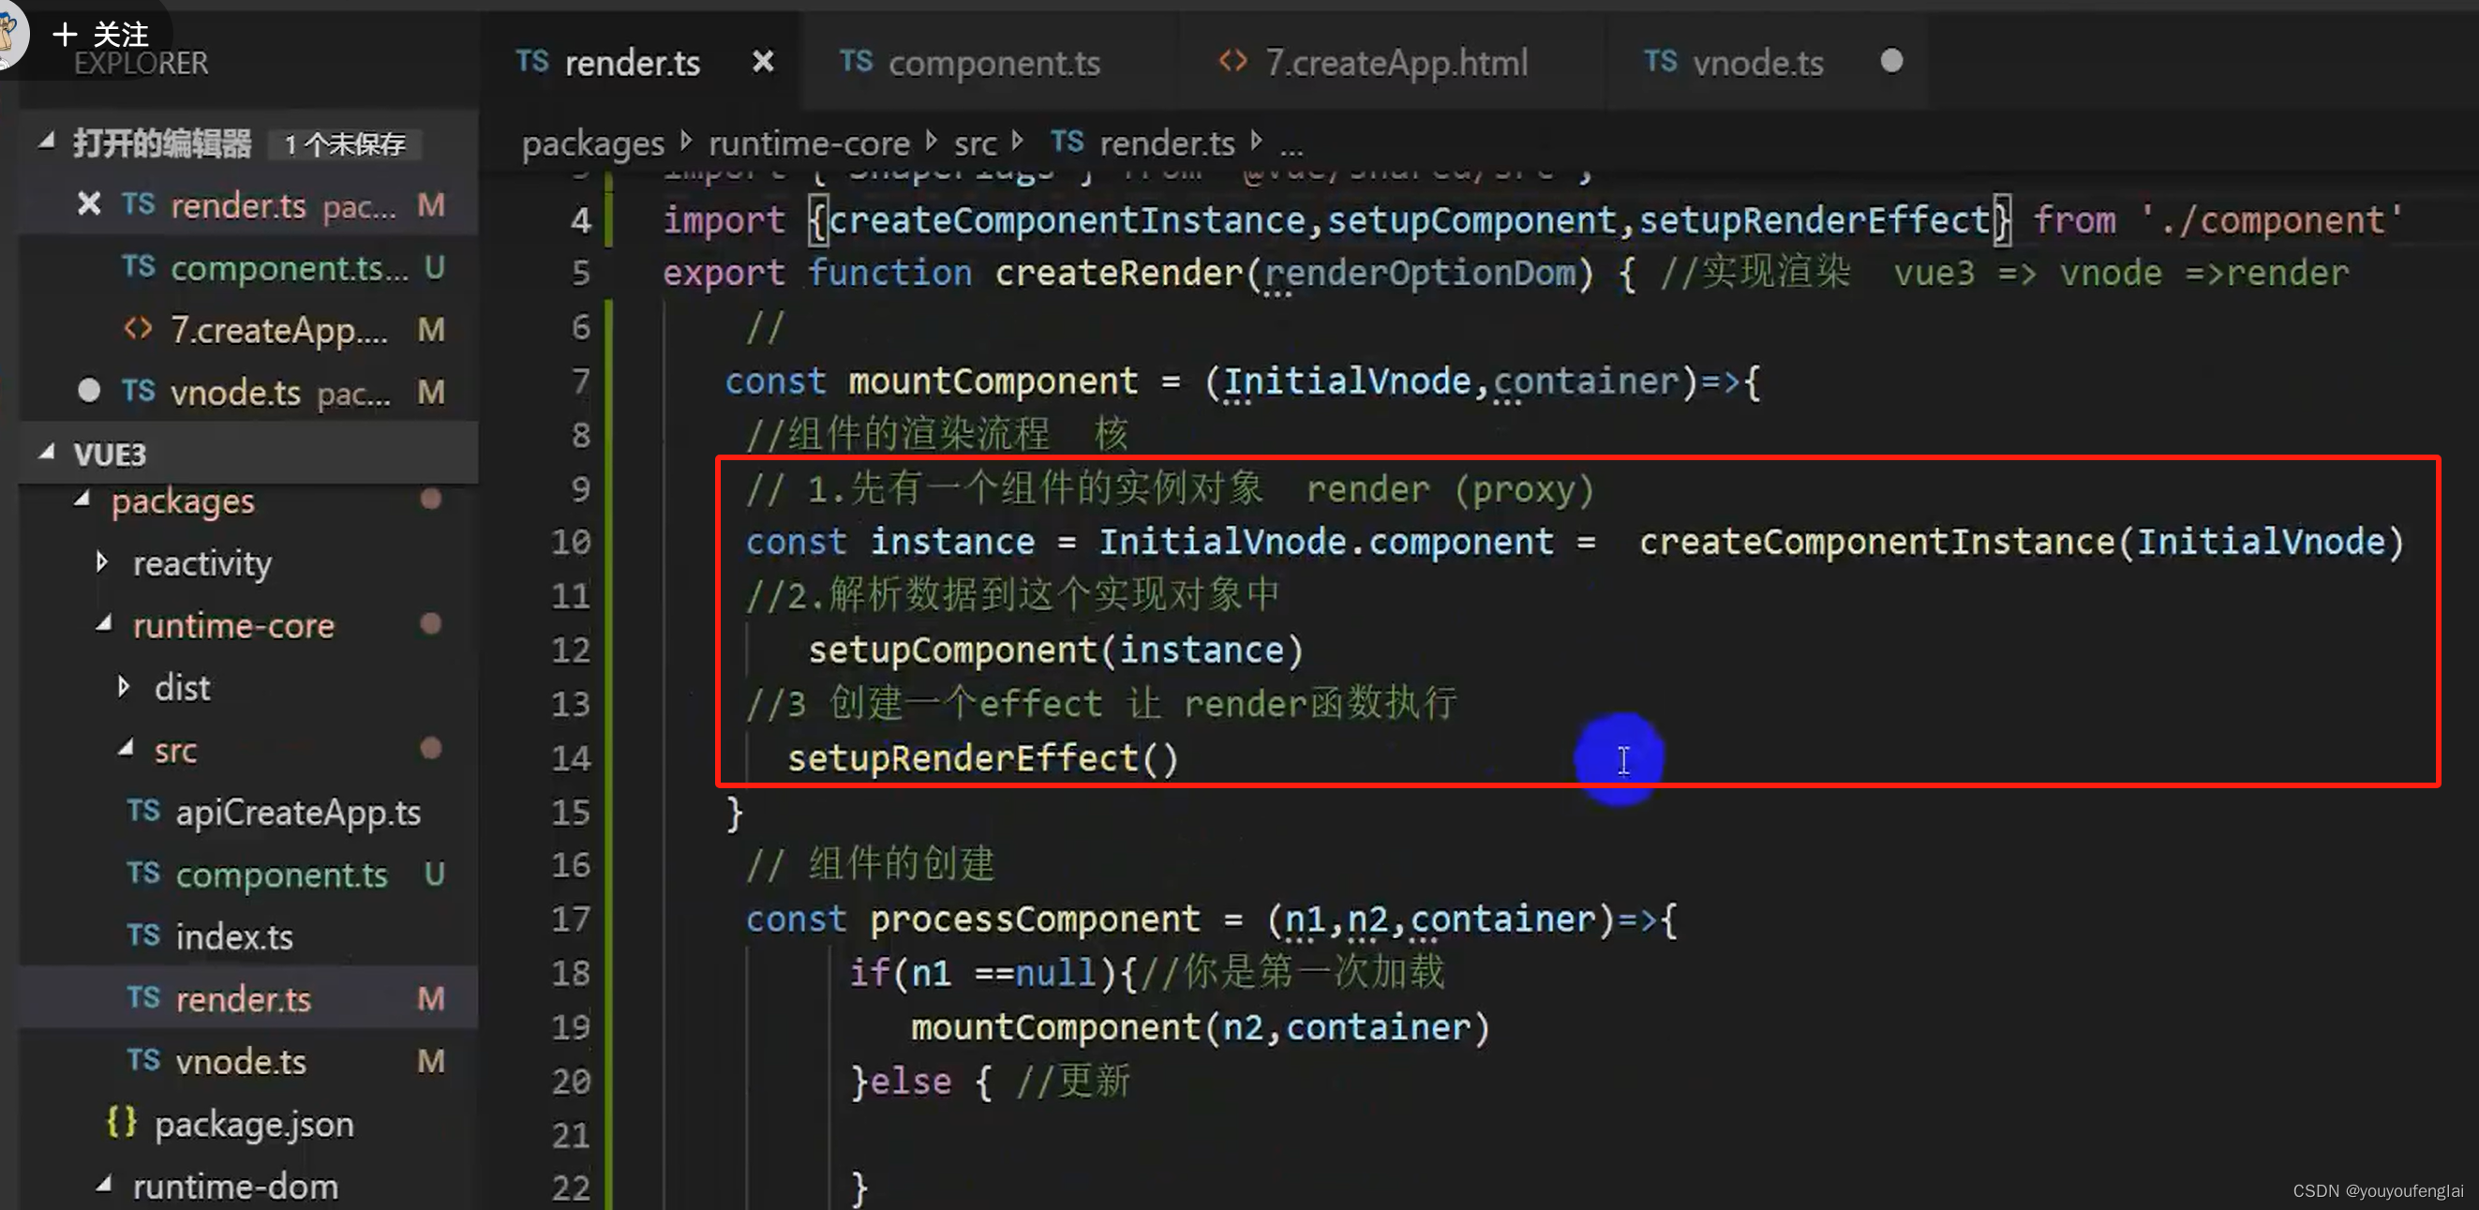Collapse the src folder
This screenshot has width=2479, height=1210.
(125, 749)
